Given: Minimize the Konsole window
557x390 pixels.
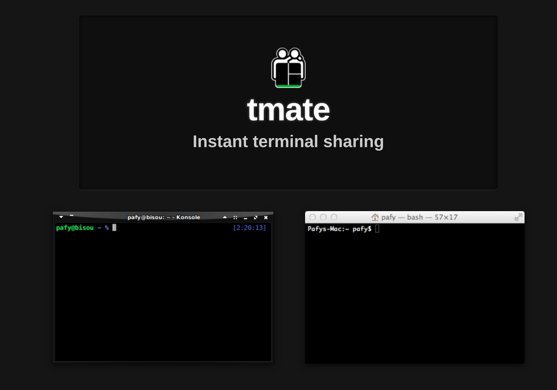Looking at the screenshot, I should (x=245, y=218).
